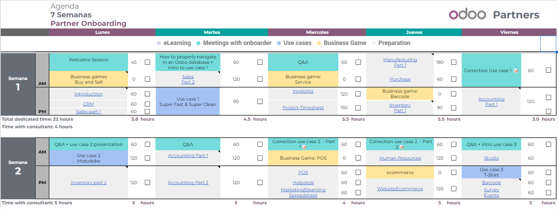Select the 'Business game: Service' cell
The image size is (558, 209).
(303, 79)
